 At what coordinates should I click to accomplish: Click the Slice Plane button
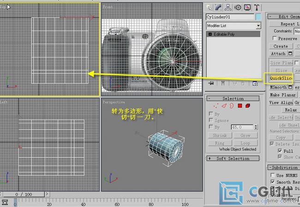click(x=281, y=63)
